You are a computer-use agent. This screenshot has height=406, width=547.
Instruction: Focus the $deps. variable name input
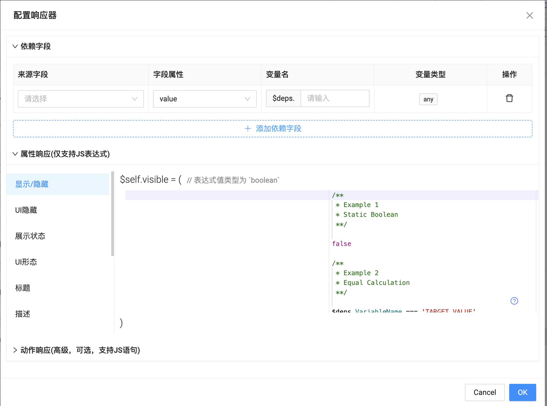coord(335,98)
